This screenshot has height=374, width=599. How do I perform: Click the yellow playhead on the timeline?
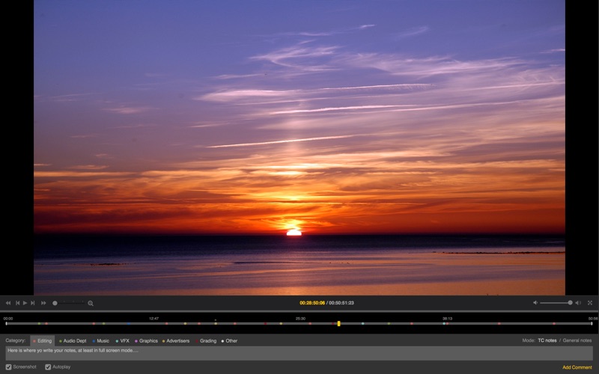pyautogui.click(x=338, y=324)
